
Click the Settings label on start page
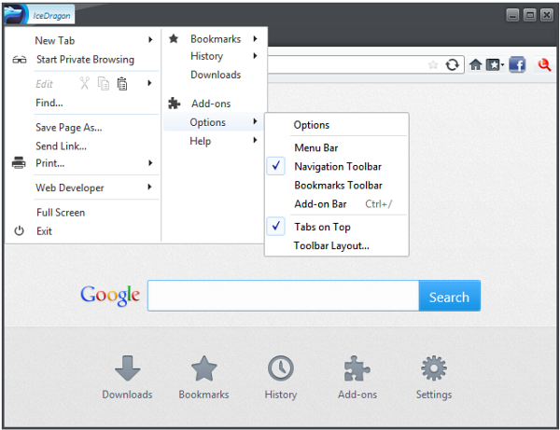coord(434,395)
